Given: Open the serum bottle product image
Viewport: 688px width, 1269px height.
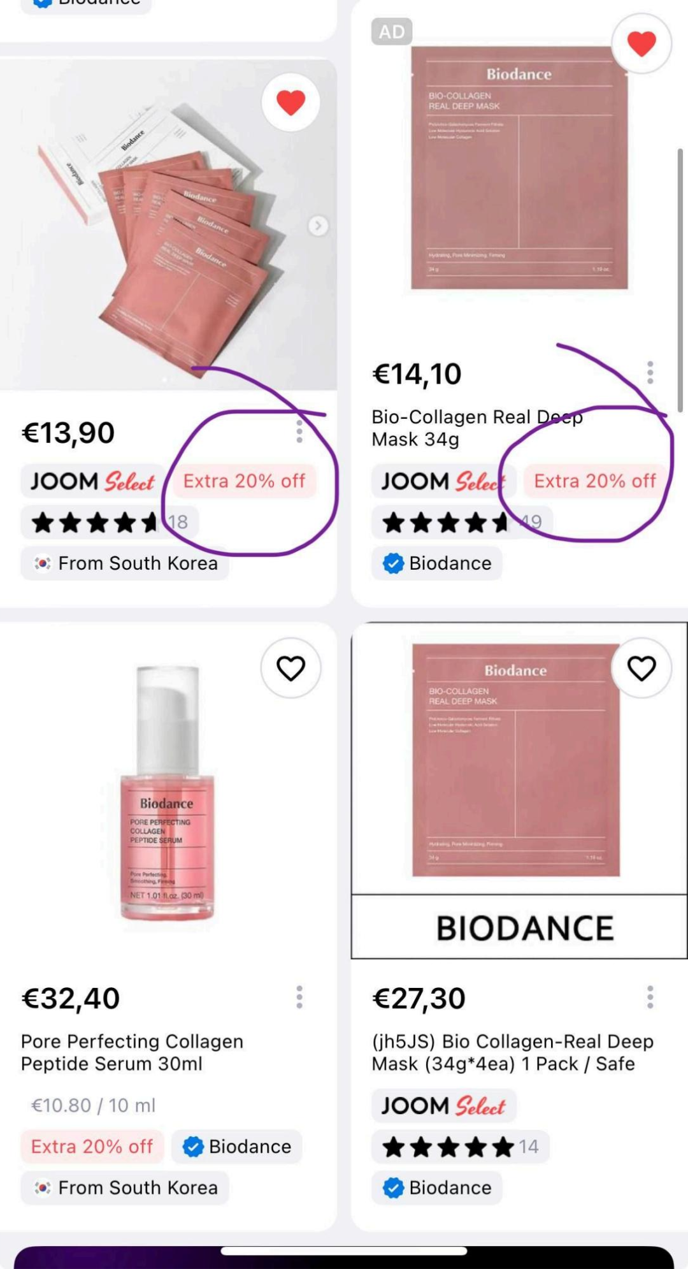Looking at the screenshot, I should tap(168, 794).
